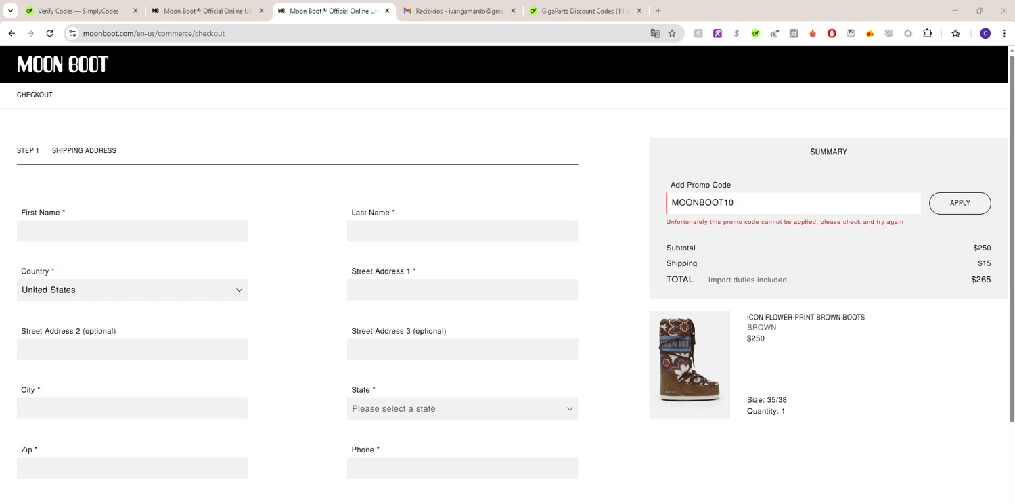The height and width of the screenshot is (503, 1015).
Task: Switch to the first Moon Boot tab
Action: tap(207, 11)
